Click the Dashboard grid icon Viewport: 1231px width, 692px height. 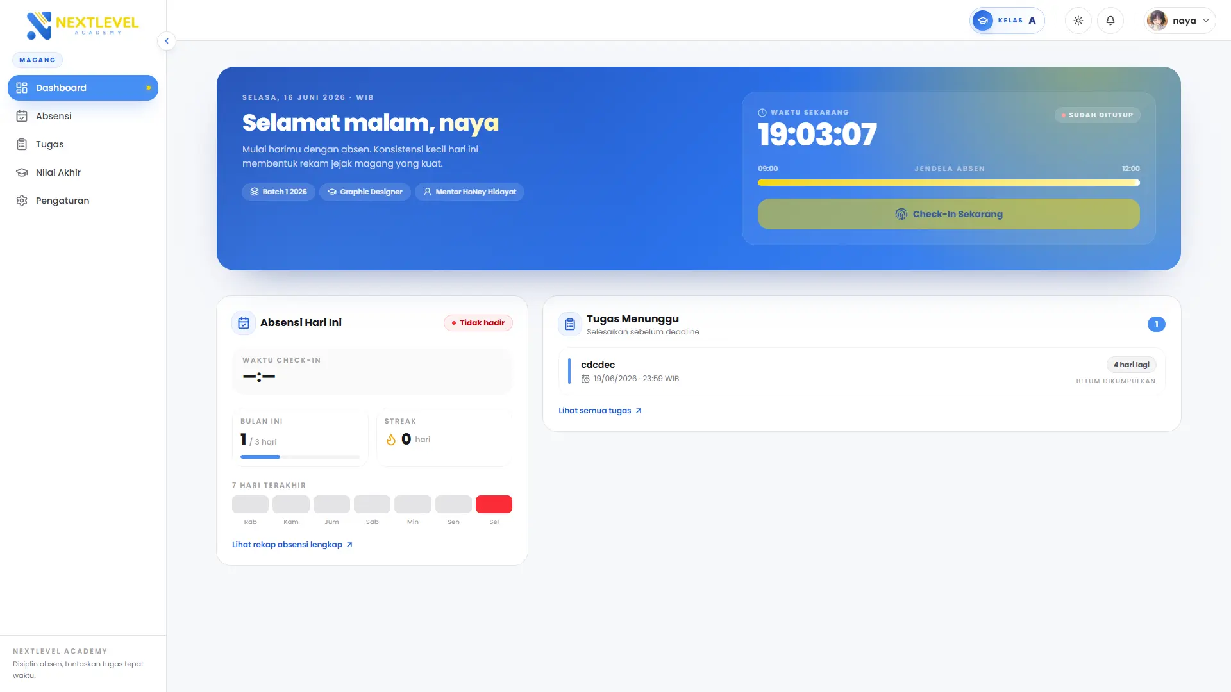pos(22,88)
